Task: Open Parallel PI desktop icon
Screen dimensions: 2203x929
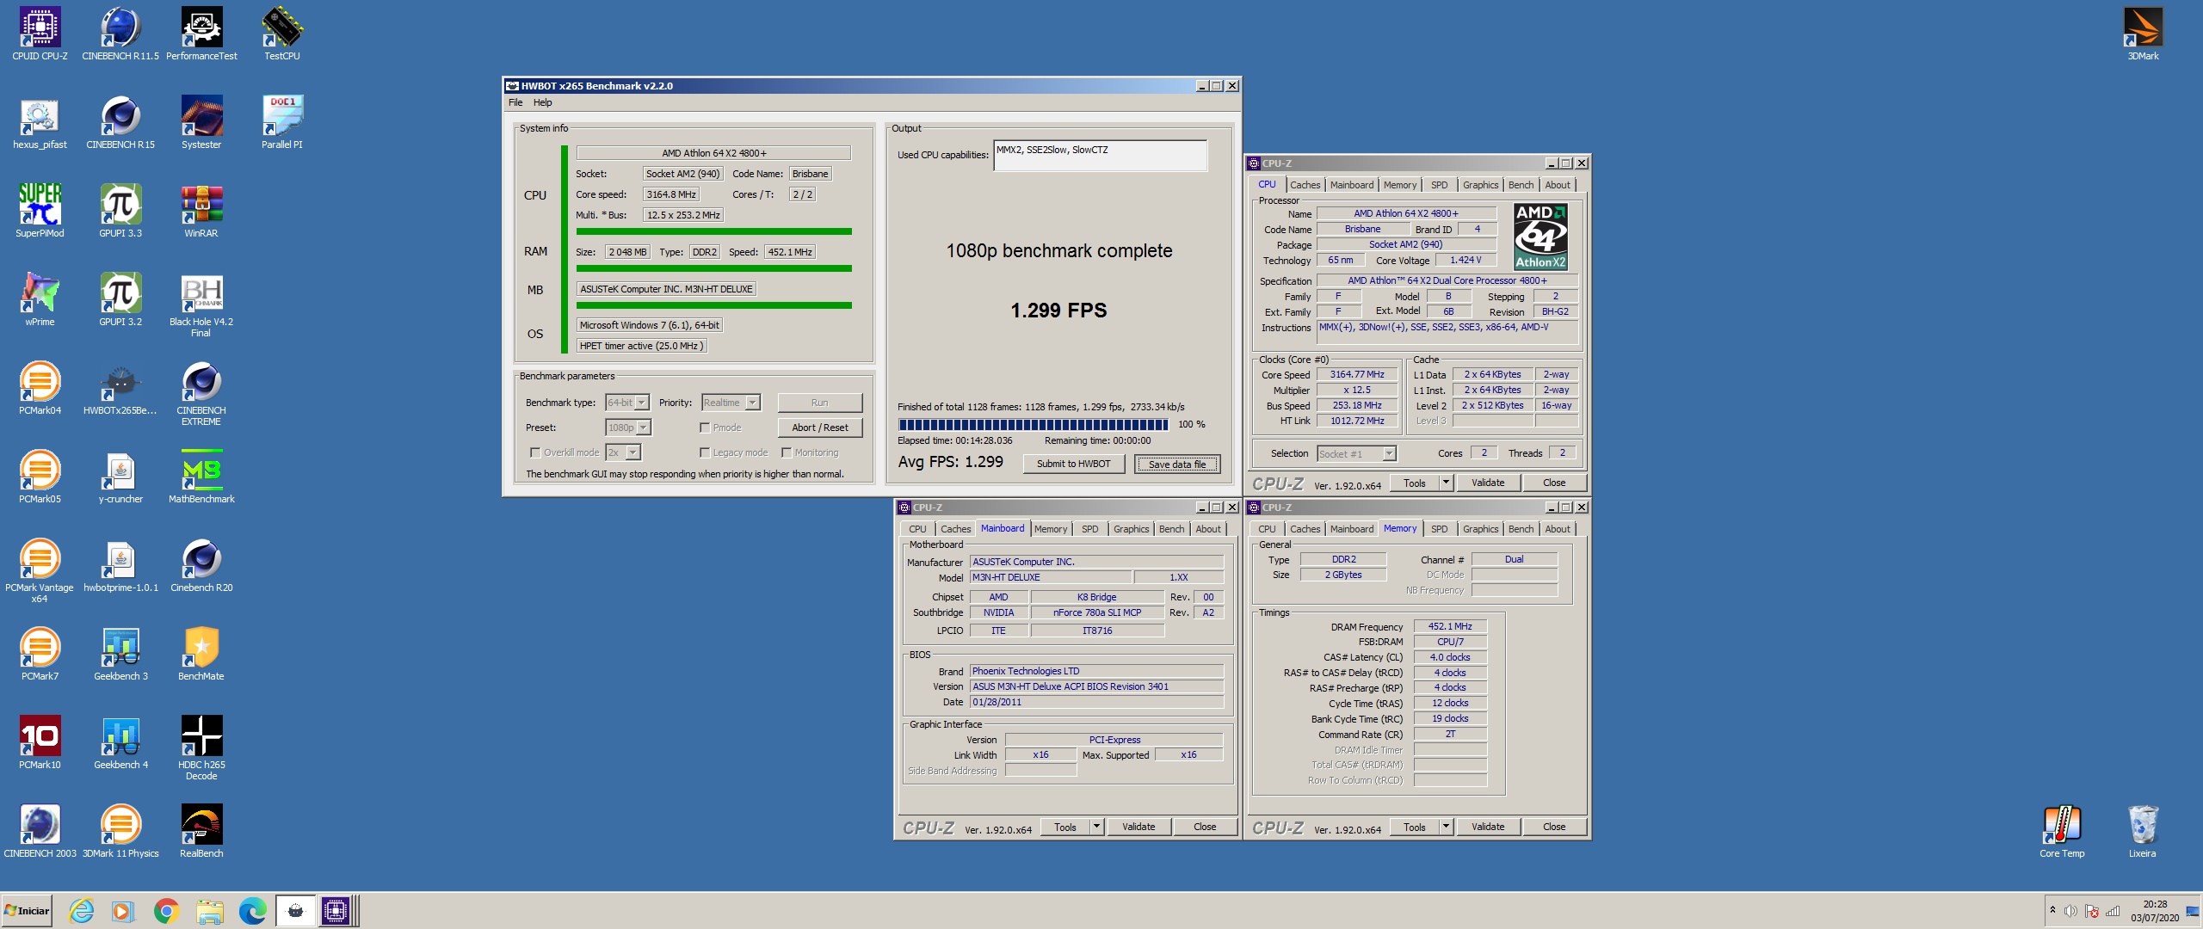Action: 282,121
